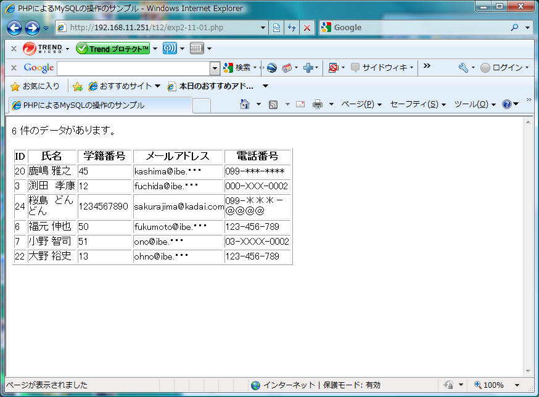This screenshot has width=539, height=397.
Task: Expand the address bar history dropdown
Action: pos(263,28)
